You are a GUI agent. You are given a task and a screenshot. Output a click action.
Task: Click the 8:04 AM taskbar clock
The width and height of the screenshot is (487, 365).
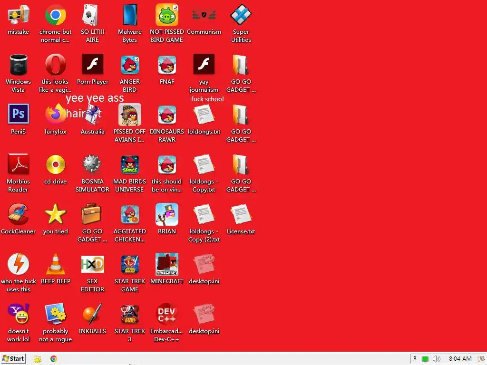(x=460, y=359)
